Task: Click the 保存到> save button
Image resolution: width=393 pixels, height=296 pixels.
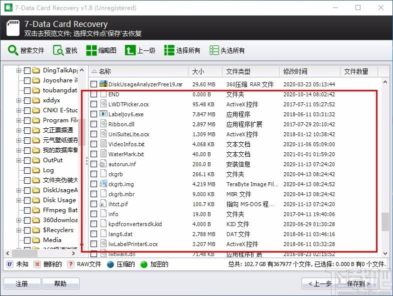Action: coord(358,284)
